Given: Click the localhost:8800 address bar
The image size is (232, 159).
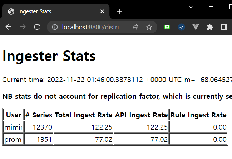Looking at the screenshot, I should tap(93, 27).
